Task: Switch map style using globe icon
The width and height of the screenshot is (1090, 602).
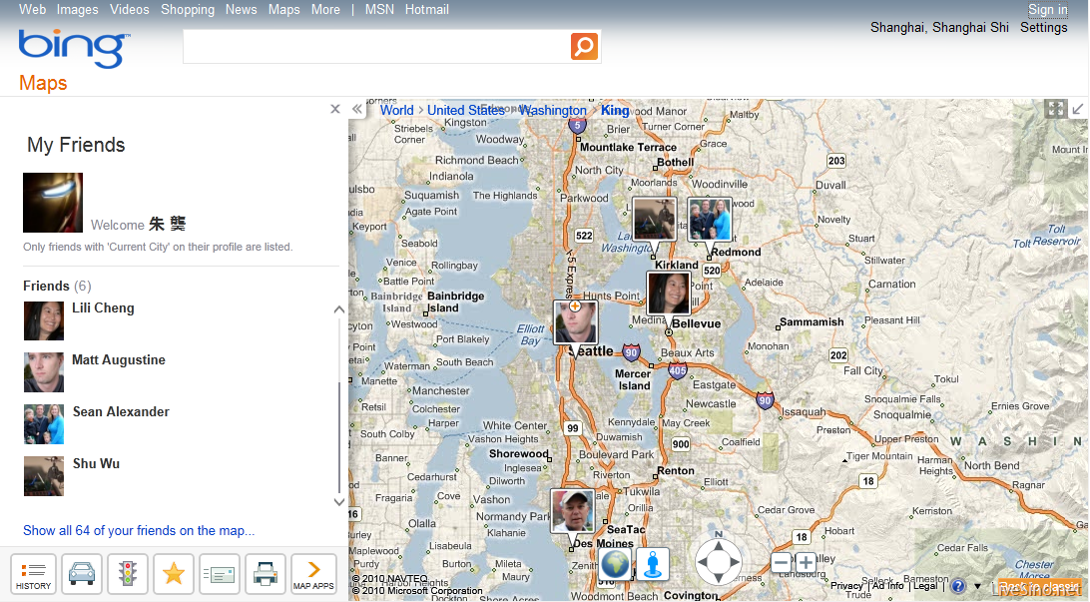Action: coord(615,564)
